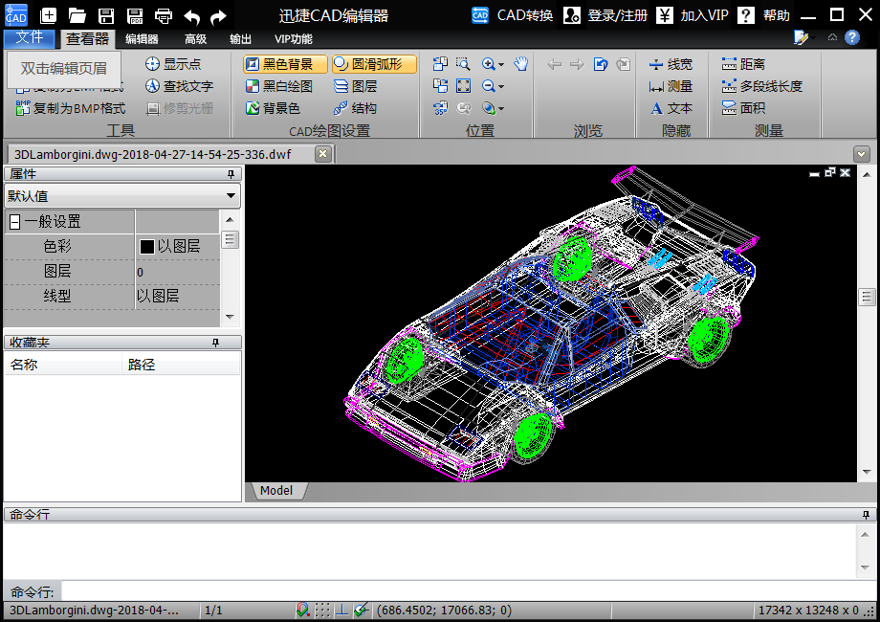Open the 文件 menu

tap(30, 38)
